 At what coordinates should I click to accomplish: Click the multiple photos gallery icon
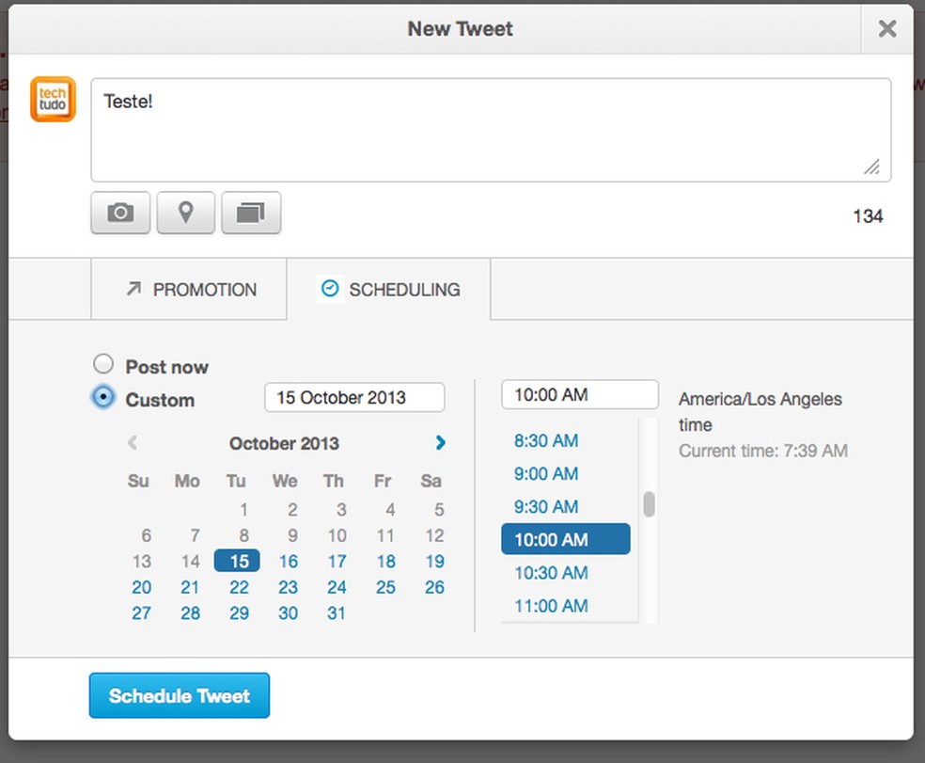tap(252, 213)
